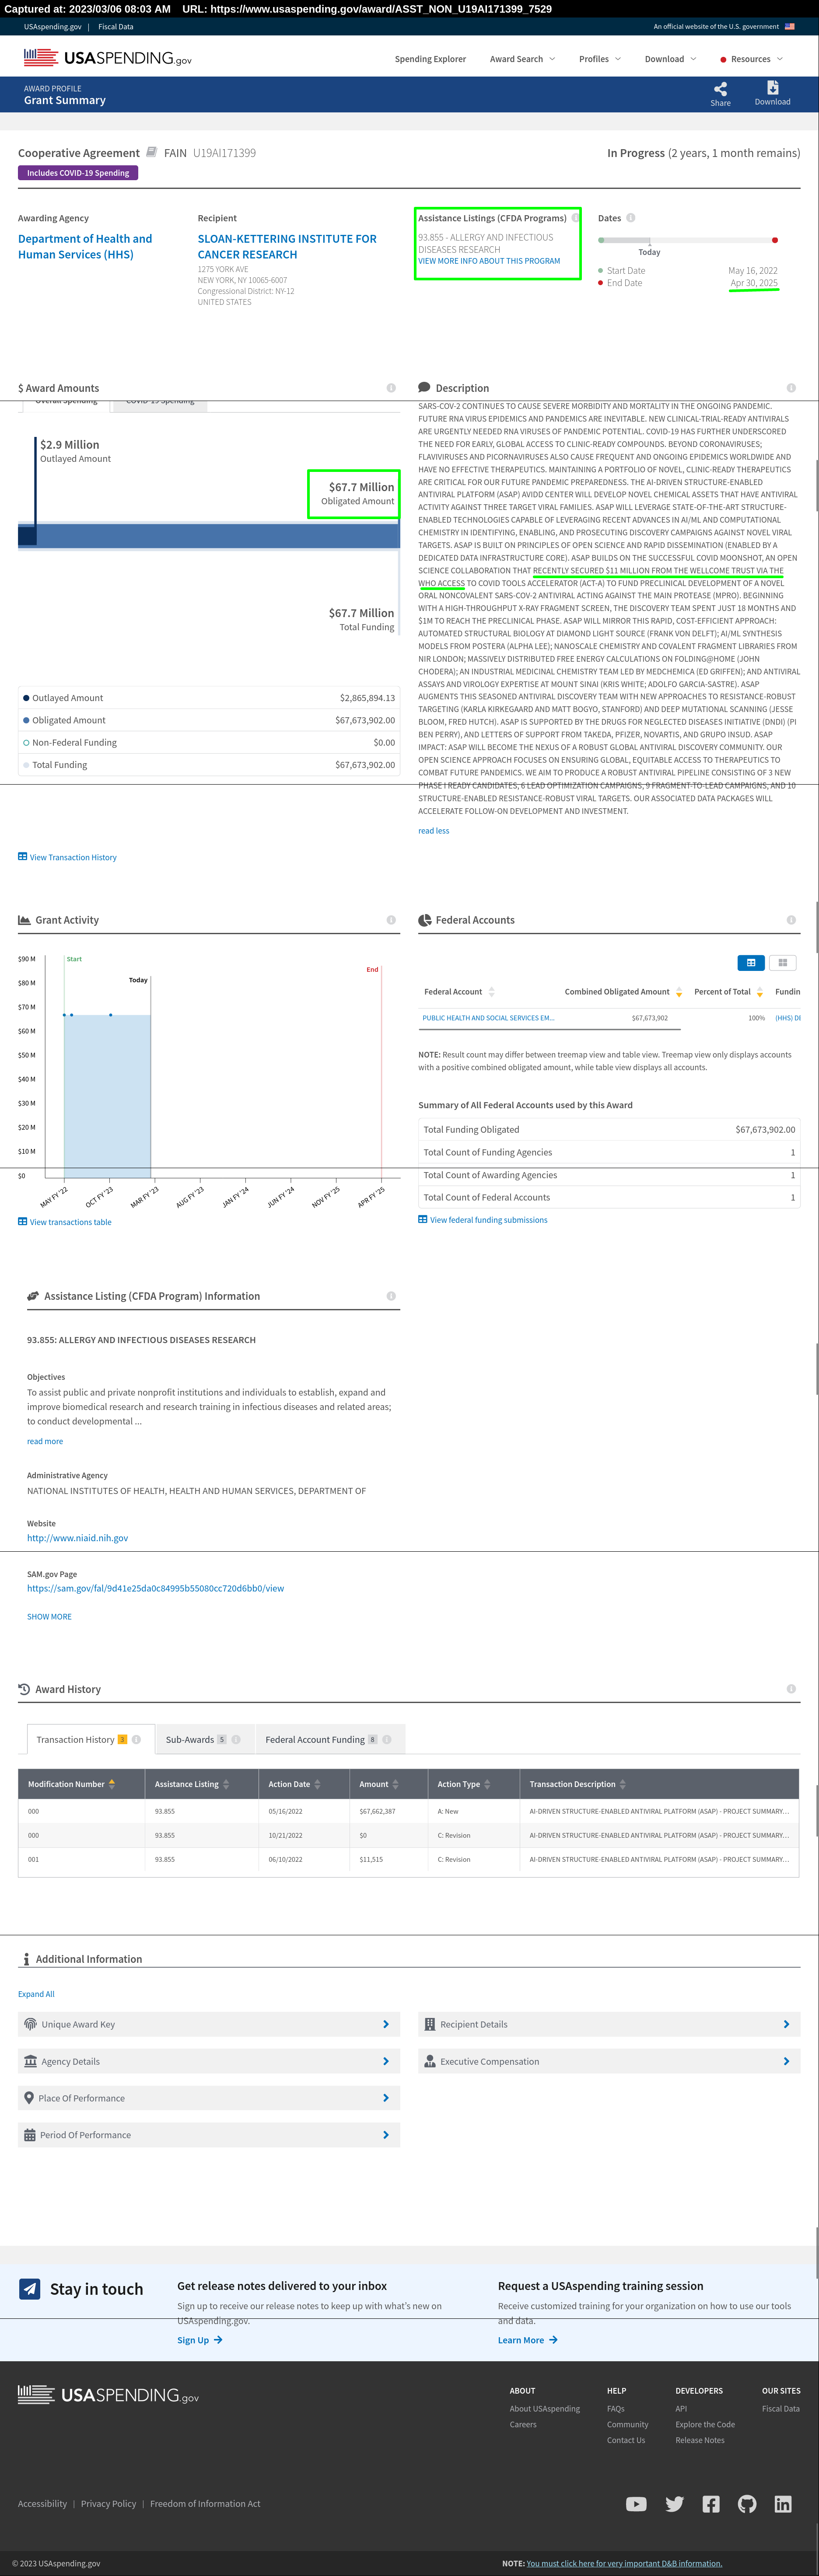Click the glossary book icon near Cooperative Agreement
This screenshot has height=2576, width=819.
click(152, 152)
